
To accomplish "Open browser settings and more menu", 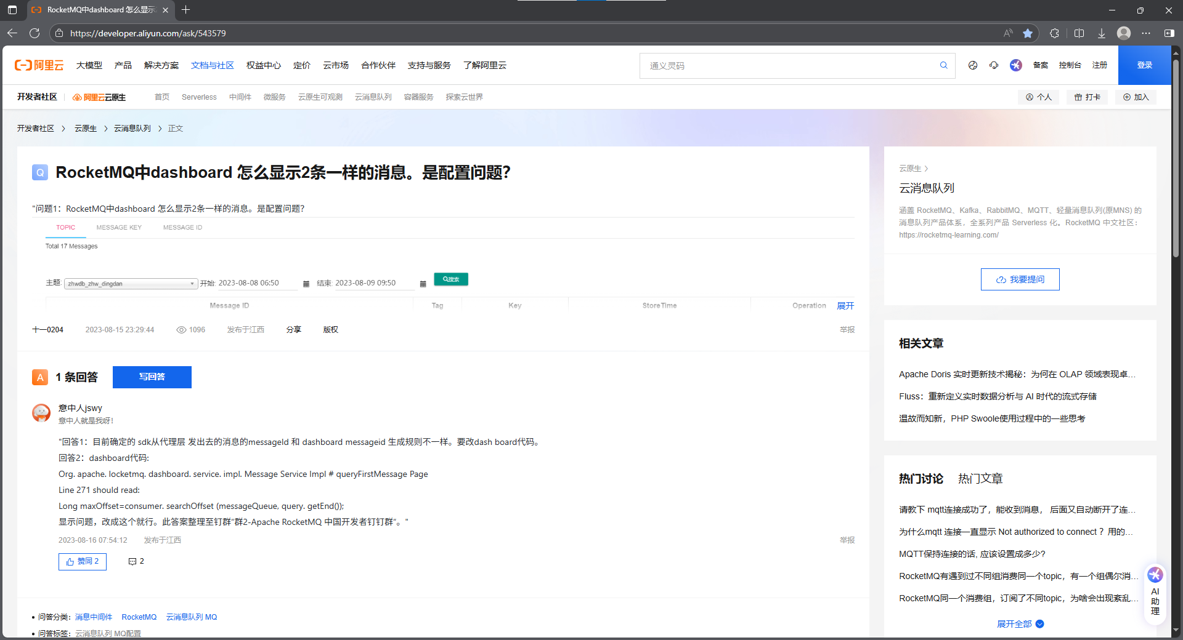I will click(x=1146, y=33).
